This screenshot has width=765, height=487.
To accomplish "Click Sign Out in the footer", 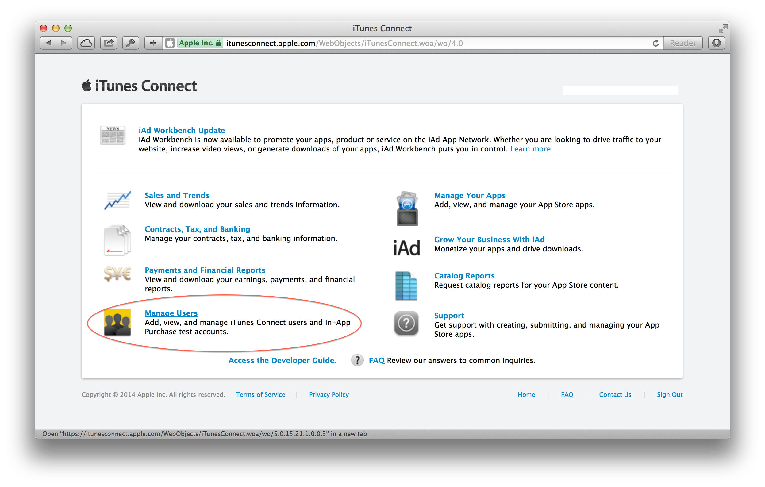I will 669,395.
